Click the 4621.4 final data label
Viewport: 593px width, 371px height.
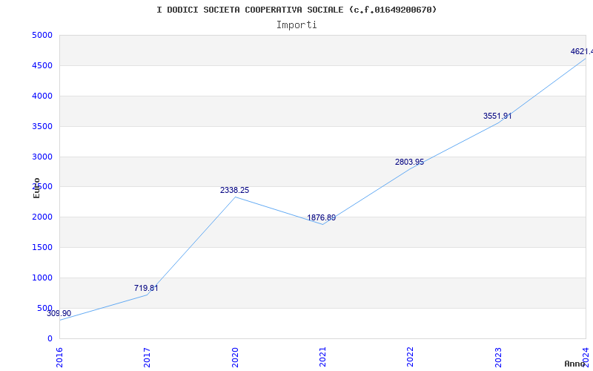pyautogui.click(x=581, y=52)
